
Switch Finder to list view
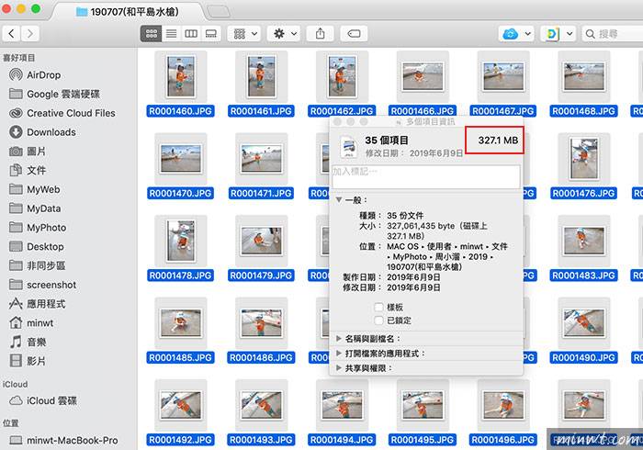[171, 33]
